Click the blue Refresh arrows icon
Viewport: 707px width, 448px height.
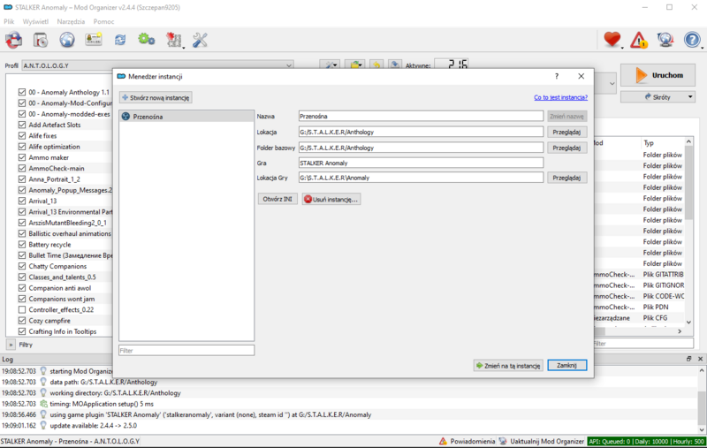coord(120,40)
